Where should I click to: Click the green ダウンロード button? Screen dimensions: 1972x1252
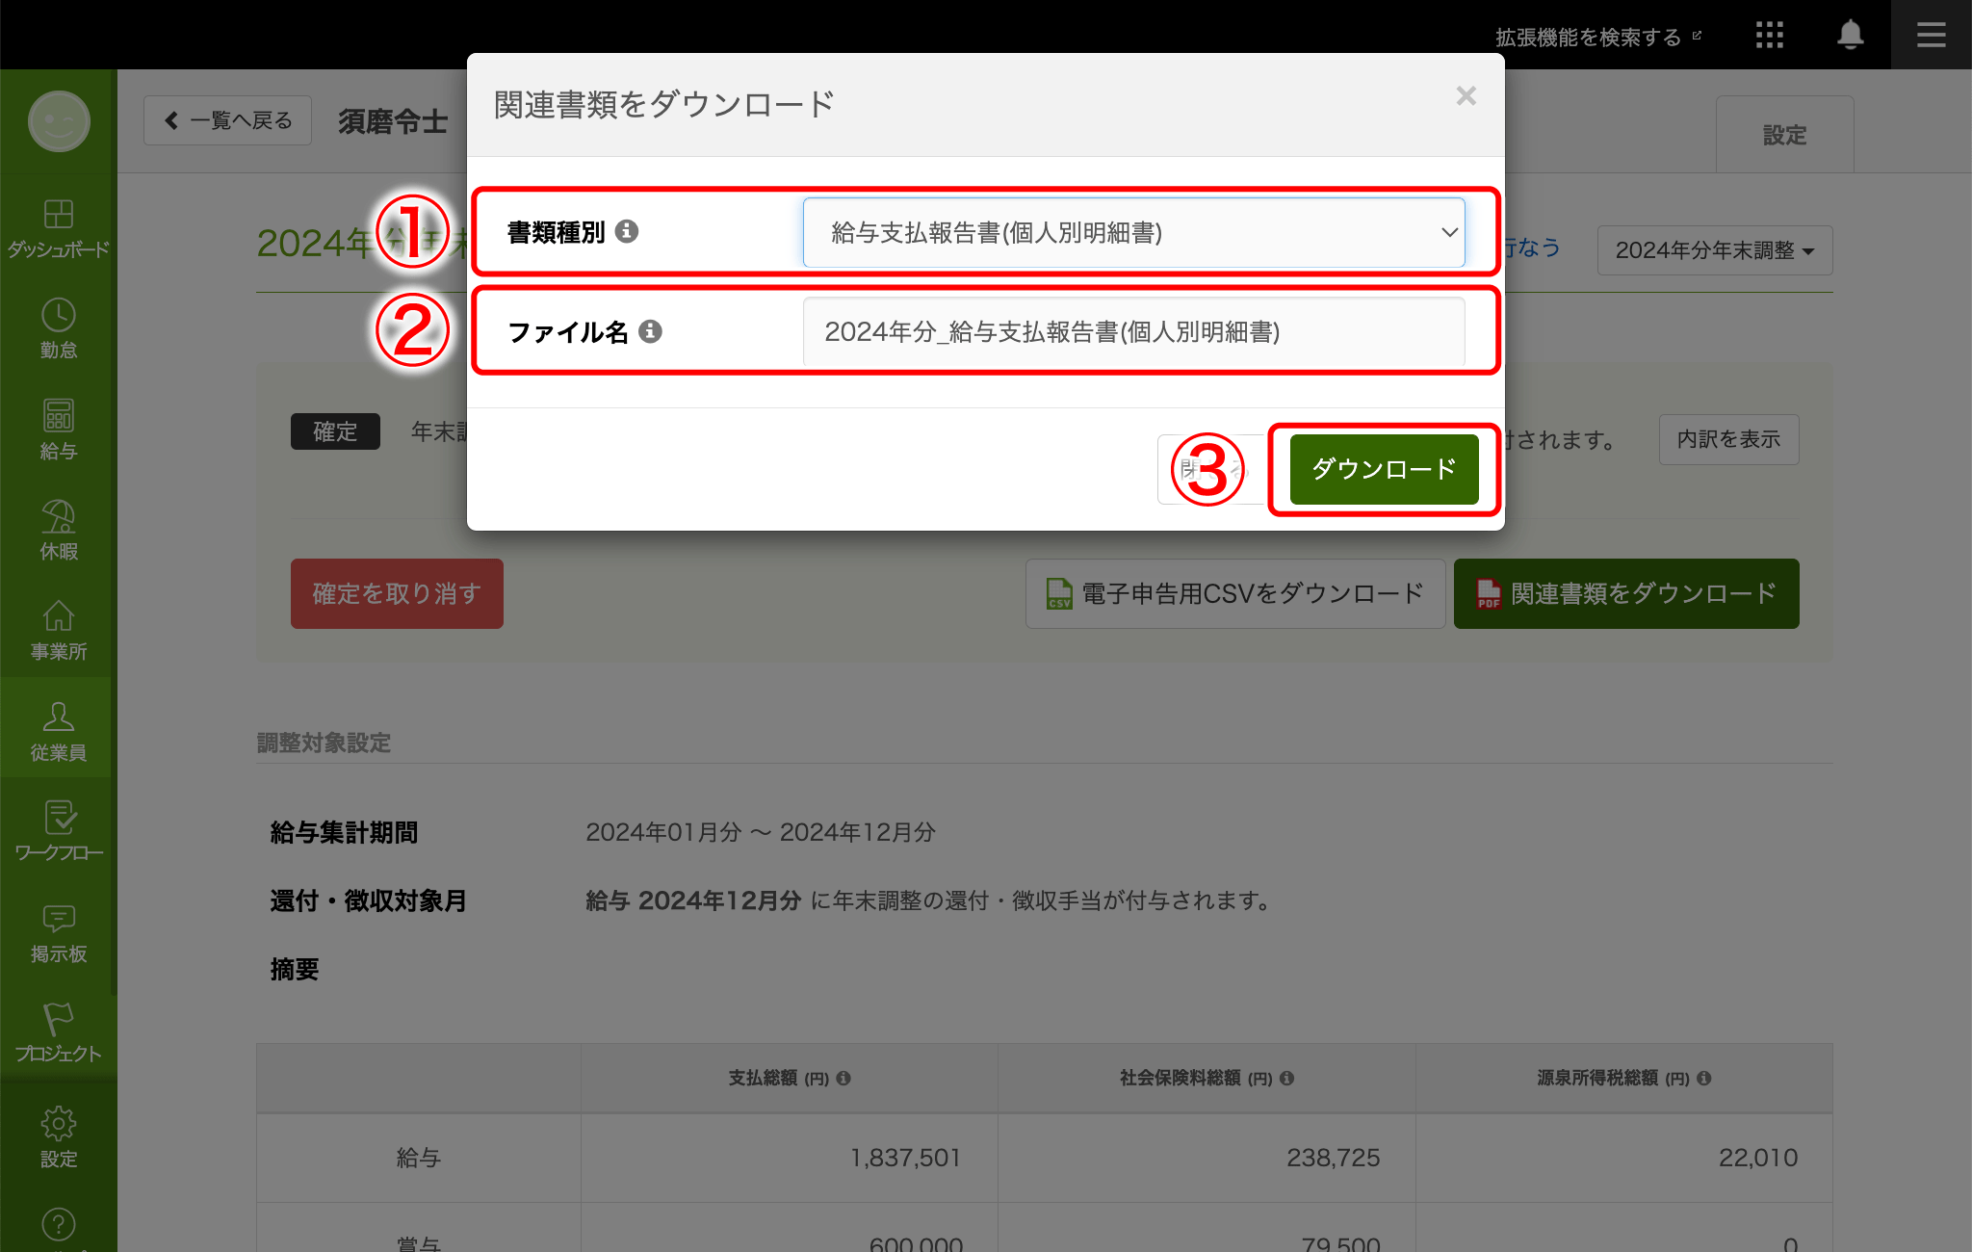click(1384, 469)
